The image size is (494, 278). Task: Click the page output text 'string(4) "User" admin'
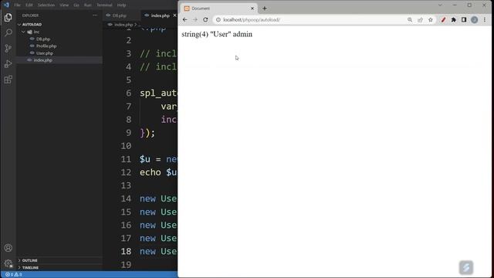tap(217, 34)
